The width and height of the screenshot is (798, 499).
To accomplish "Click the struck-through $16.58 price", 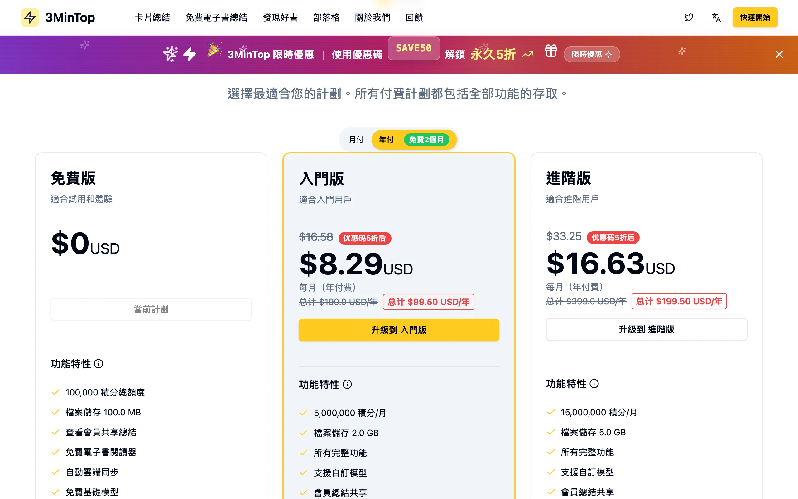I will [316, 237].
